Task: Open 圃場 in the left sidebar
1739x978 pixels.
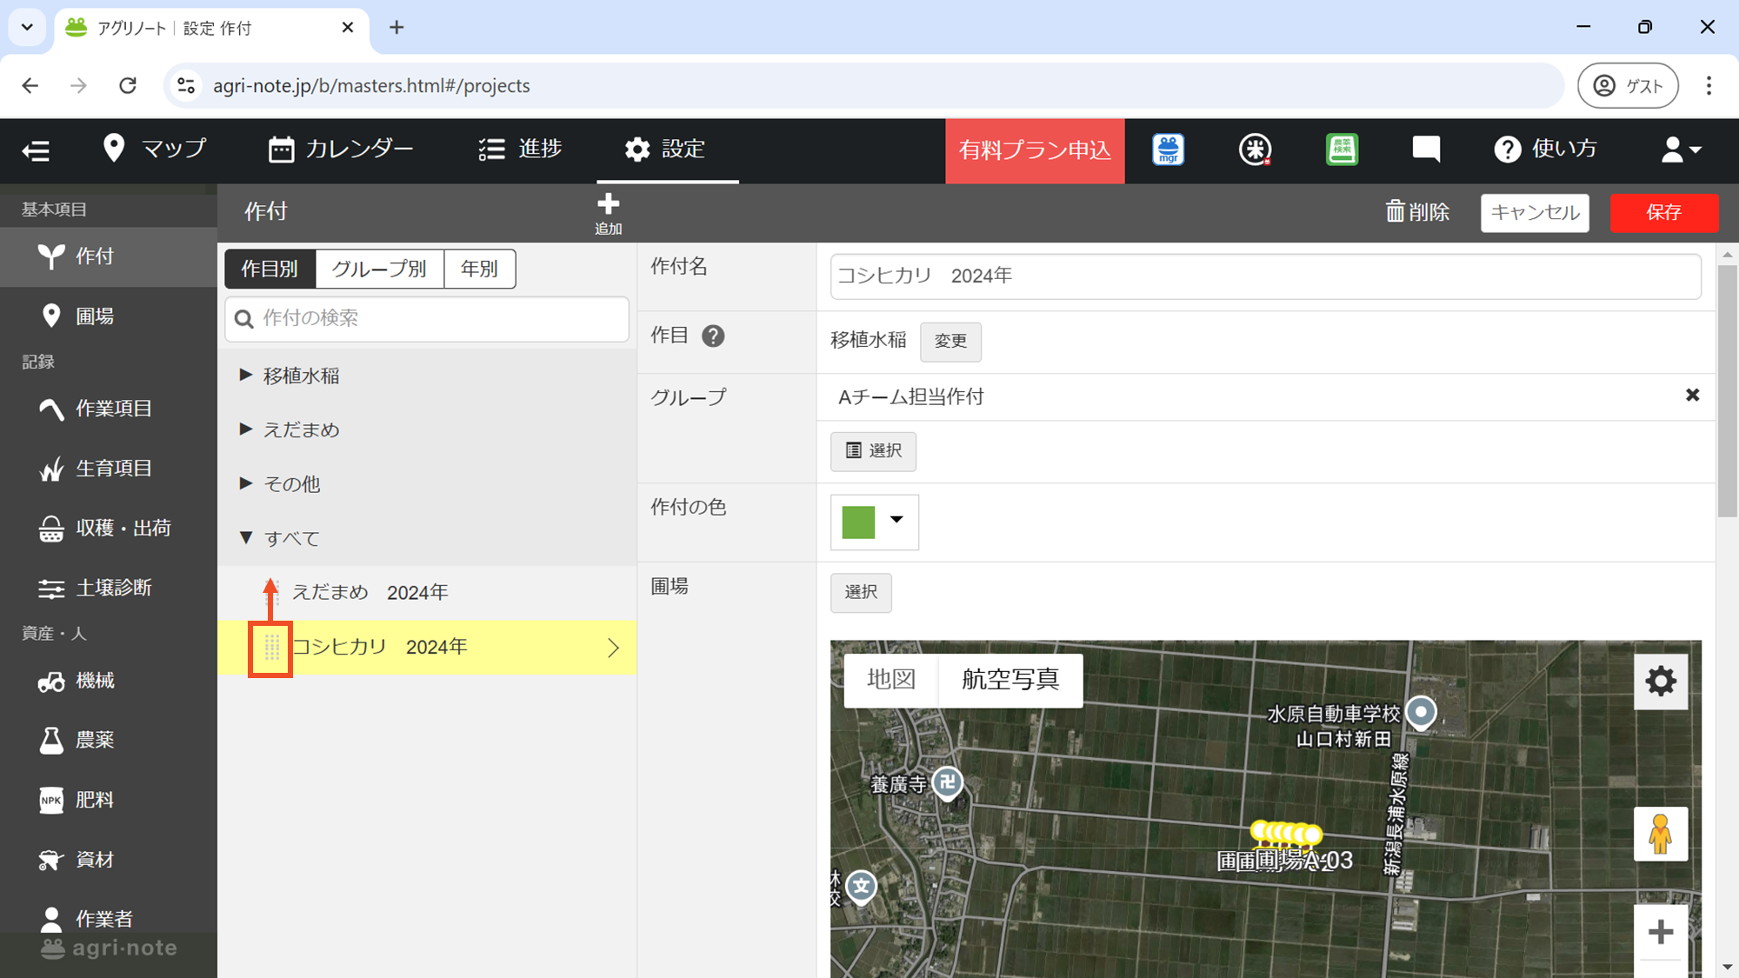Action: [94, 316]
